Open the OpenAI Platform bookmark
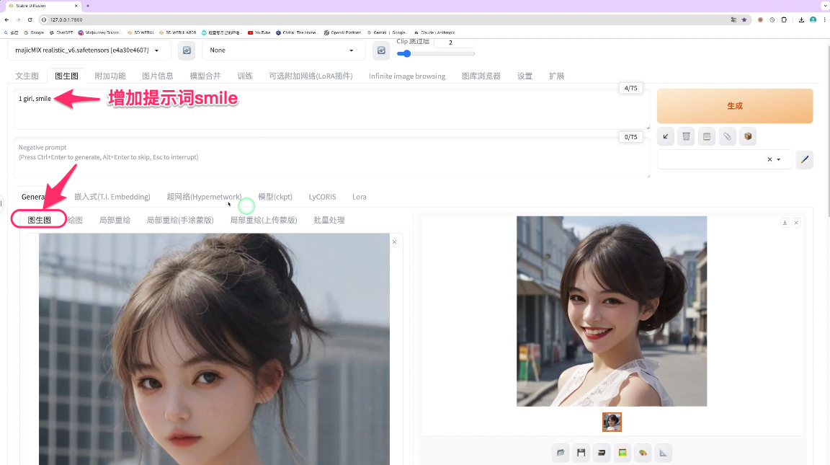Viewport: 830px width, 465px height. (342, 32)
